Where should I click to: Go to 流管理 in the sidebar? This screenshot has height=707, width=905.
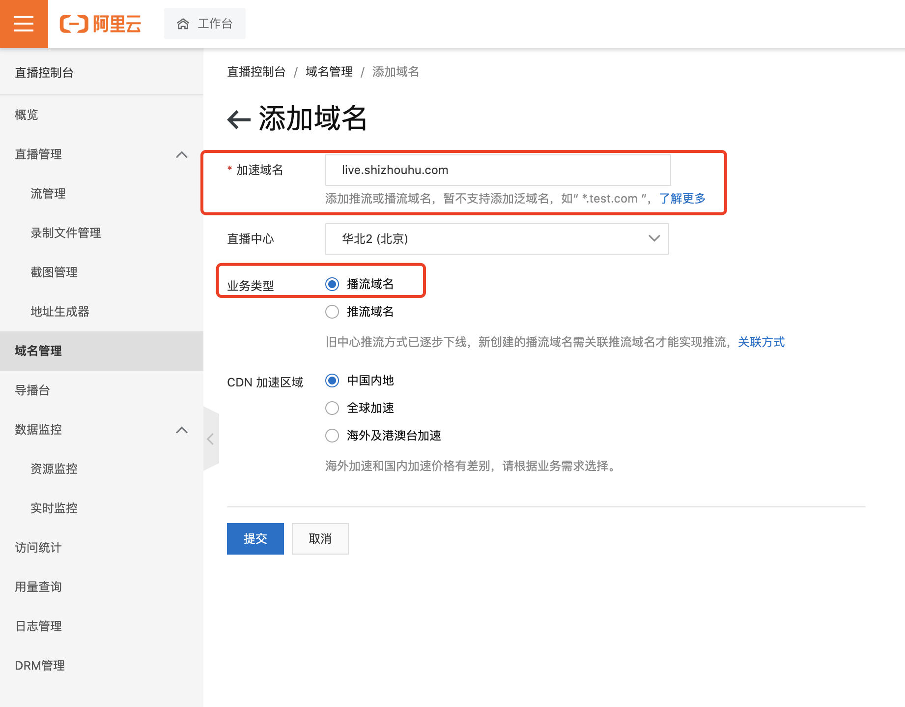[48, 194]
